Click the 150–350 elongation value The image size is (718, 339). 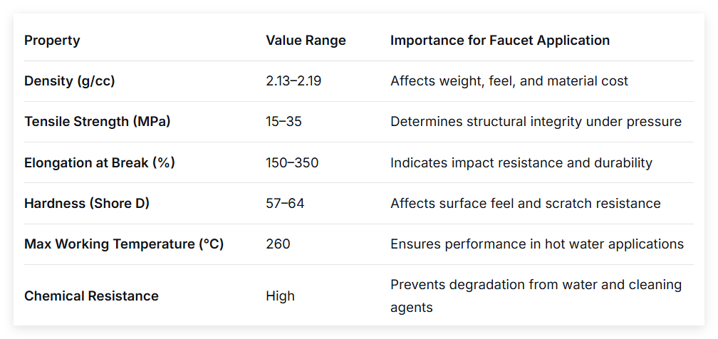point(292,162)
